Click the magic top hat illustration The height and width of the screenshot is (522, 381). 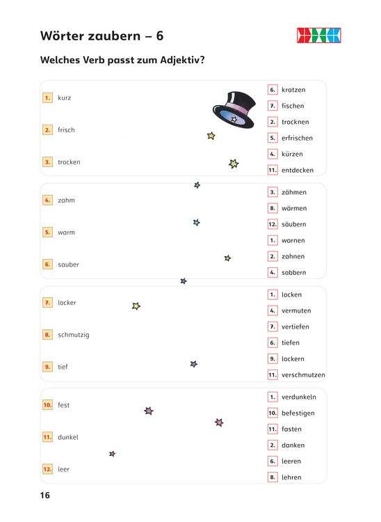pos(234,110)
